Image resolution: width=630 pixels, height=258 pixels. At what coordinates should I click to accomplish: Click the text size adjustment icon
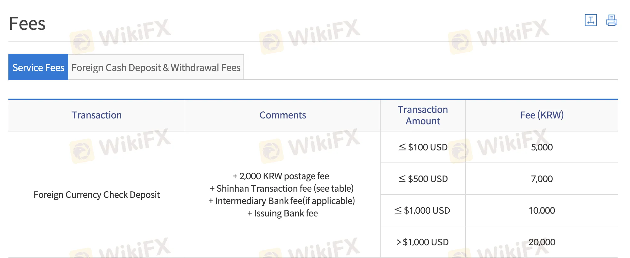(591, 20)
